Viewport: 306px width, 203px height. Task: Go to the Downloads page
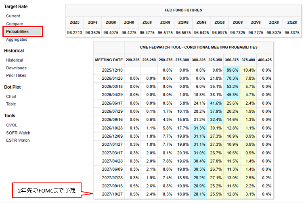click(16, 68)
